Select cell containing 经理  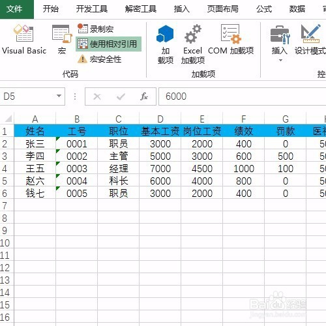[119, 168]
